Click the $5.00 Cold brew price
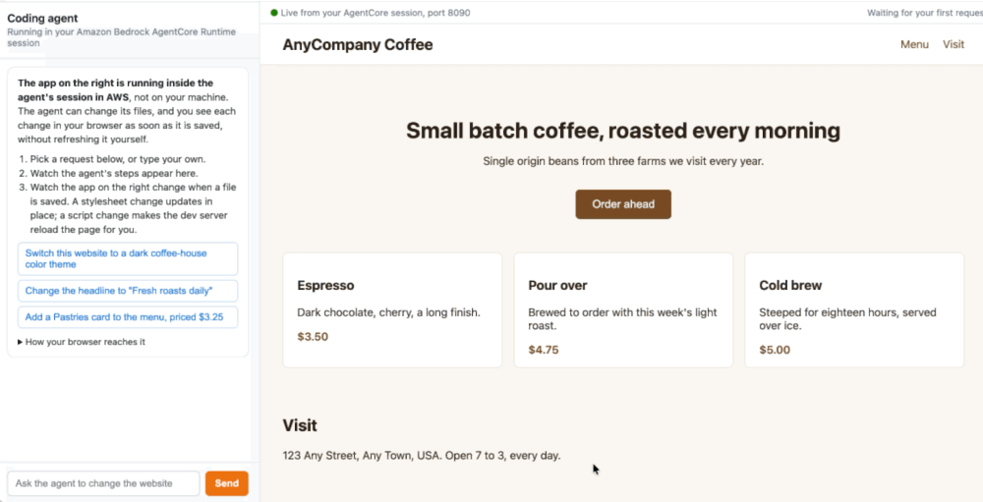The width and height of the screenshot is (983, 502). click(775, 350)
